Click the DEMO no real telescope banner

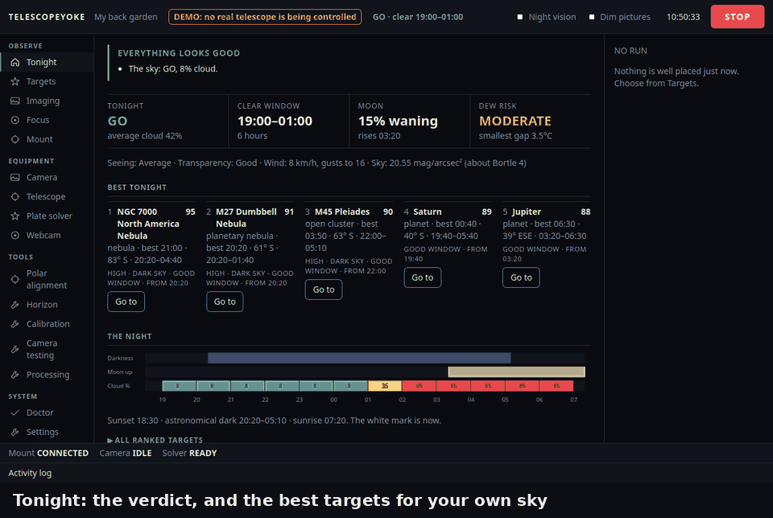point(265,17)
